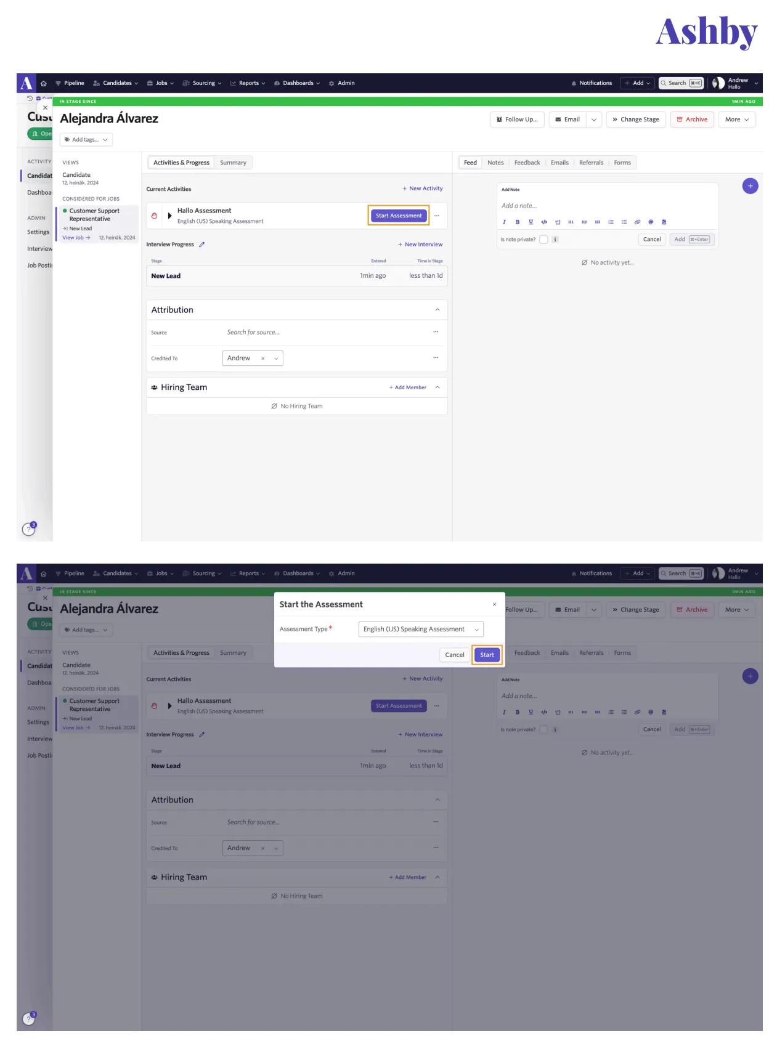Apply italic formatting in the upper screenshot's note editor
The width and height of the screenshot is (777, 1049).
(x=504, y=222)
